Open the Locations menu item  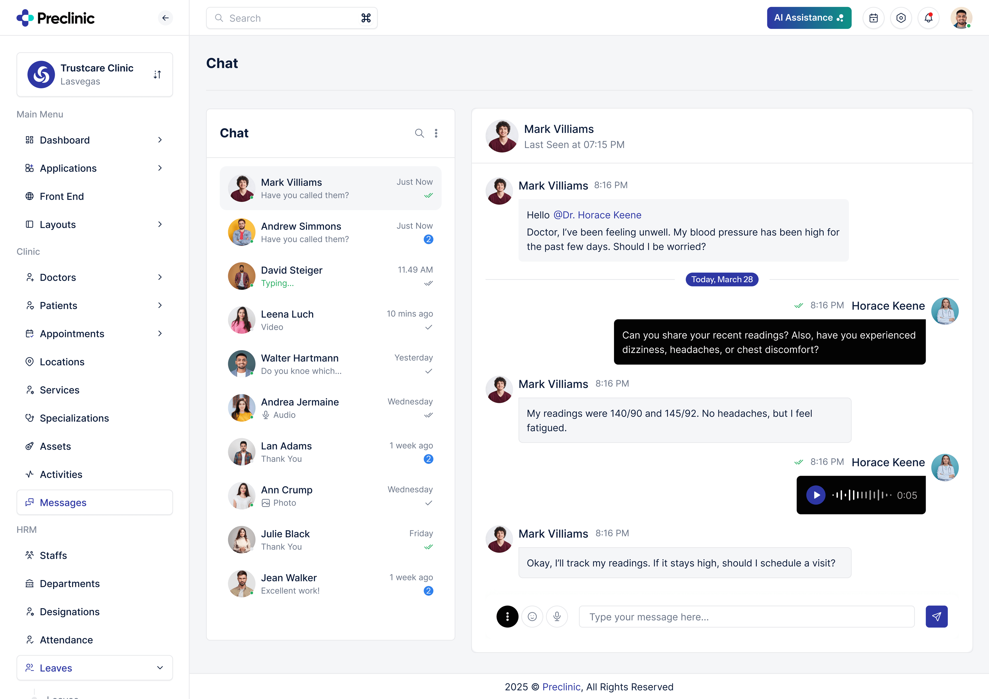[x=94, y=362]
